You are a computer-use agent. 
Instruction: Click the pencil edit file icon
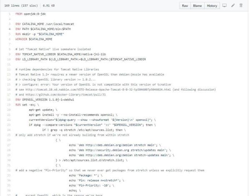pyautogui.click(x=233, y=6)
